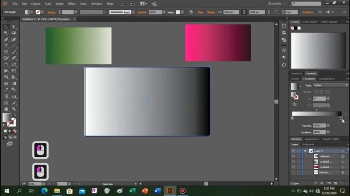The image size is (350, 196).
Task: Click the OpenType panel icon in dock
Action: (284, 65)
